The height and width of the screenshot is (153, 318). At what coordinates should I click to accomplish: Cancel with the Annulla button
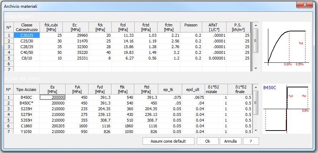click(x=230, y=141)
